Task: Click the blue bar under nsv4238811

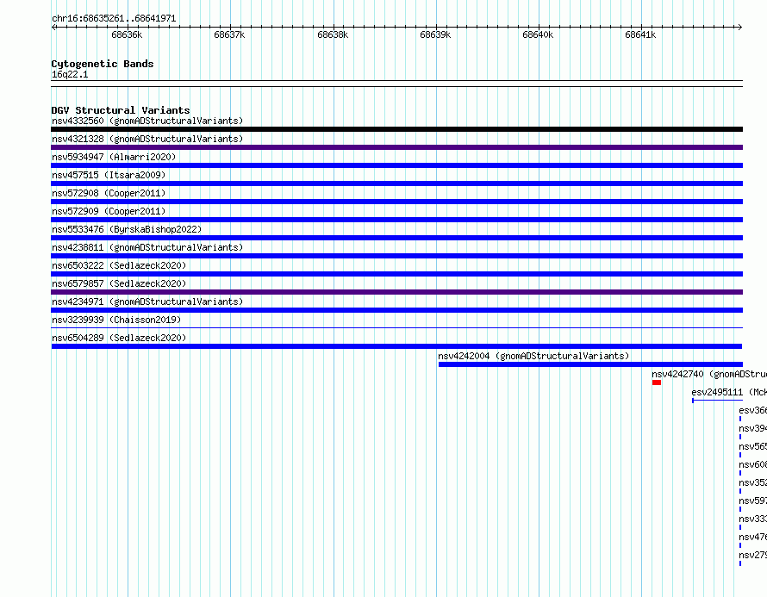Action: [x=396, y=256]
